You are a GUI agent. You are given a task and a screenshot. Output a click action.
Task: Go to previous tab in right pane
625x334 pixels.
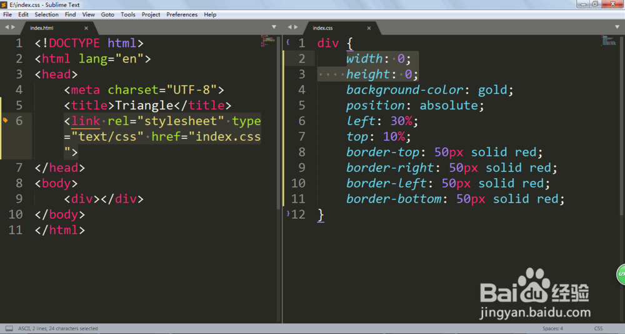point(289,27)
